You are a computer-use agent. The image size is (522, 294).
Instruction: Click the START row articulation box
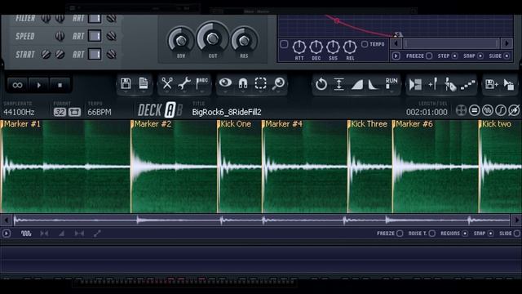(x=95, y=55)
